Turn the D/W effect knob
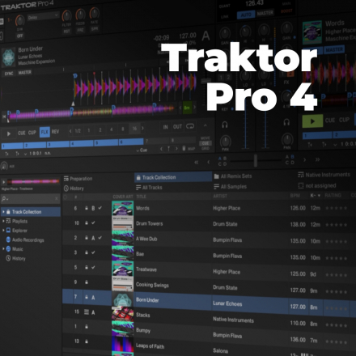Screen dimensions: 356x356 pos(19,21)
